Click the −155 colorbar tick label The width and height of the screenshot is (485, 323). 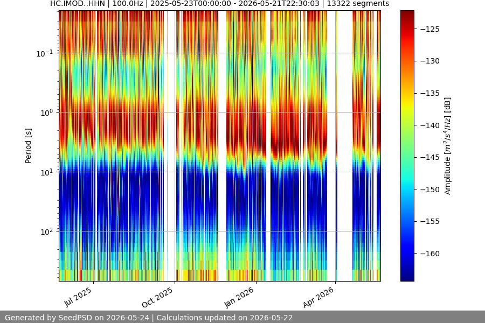coord(430,221)
